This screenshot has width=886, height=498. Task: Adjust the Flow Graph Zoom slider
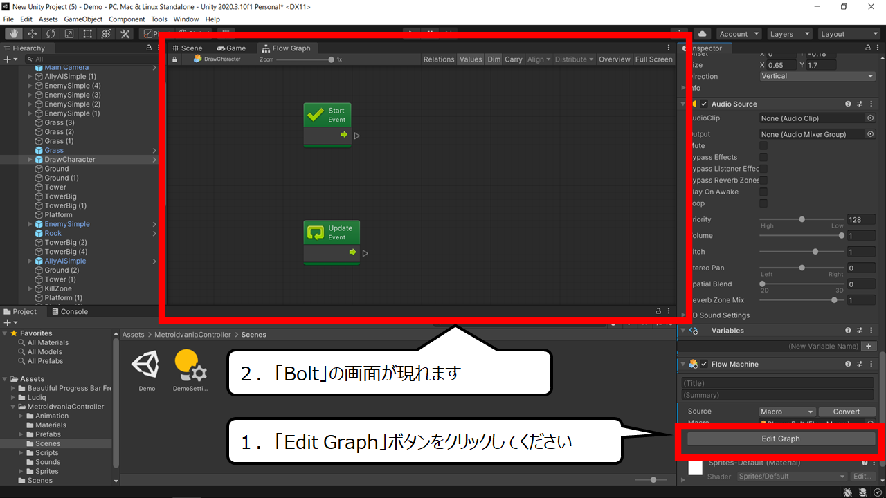point(305,59)
